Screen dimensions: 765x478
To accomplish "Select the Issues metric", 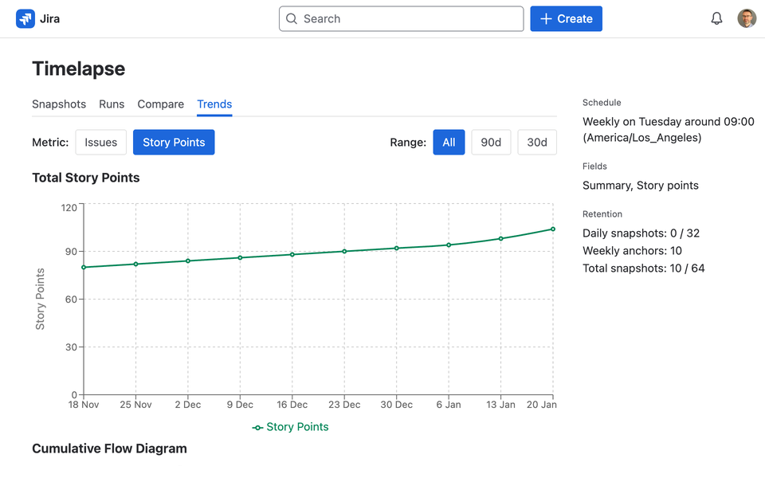I will pos(101,143).
